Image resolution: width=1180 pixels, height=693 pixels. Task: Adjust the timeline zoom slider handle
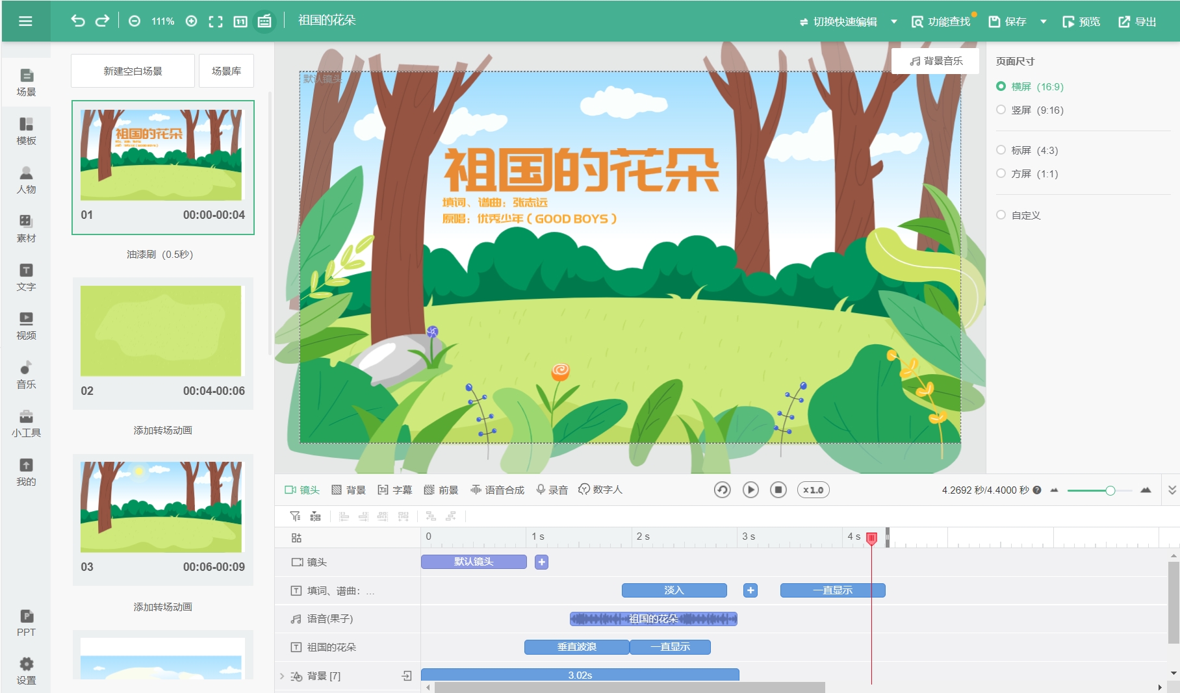pyautogui.click(x=1110, y=490)
